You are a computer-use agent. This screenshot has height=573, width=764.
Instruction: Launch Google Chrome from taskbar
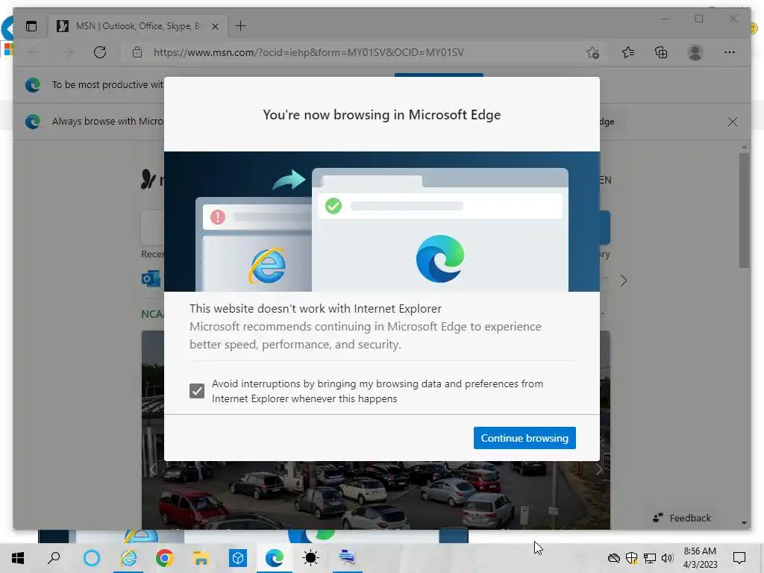coord(165,558)
